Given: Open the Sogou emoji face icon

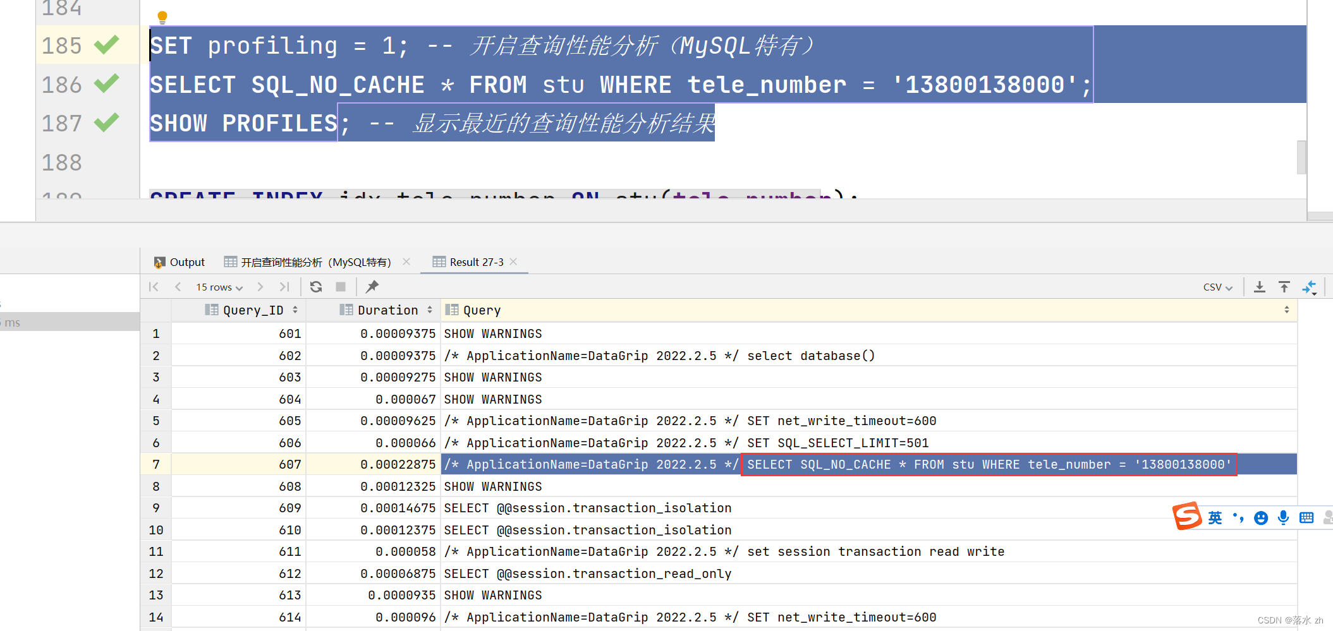Looking at the screenshot, I should 1261,518.
